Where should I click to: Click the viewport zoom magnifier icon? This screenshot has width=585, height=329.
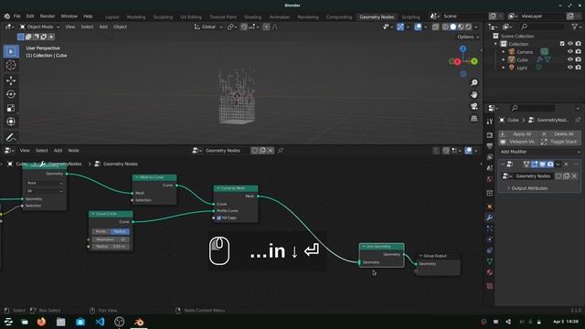[473, 82]
